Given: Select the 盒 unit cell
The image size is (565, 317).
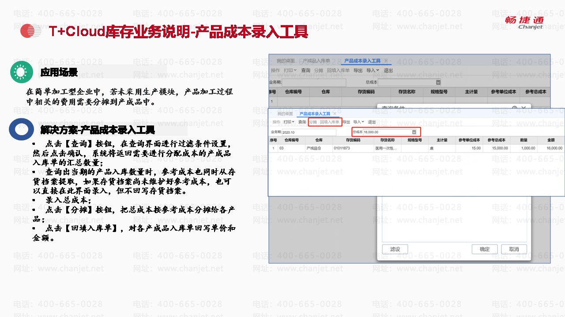Looking at the screenshot, I should coord(442,148).
